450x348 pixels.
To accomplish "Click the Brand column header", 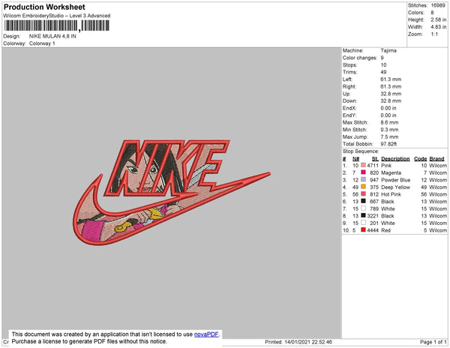I will point(436,159).
